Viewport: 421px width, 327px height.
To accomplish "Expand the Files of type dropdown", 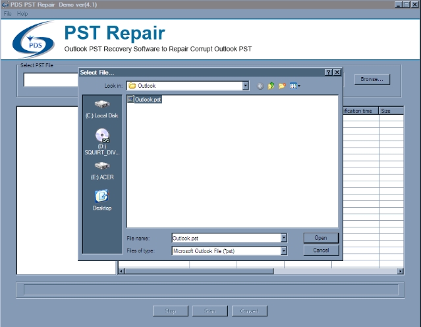I will pos(284,251).
